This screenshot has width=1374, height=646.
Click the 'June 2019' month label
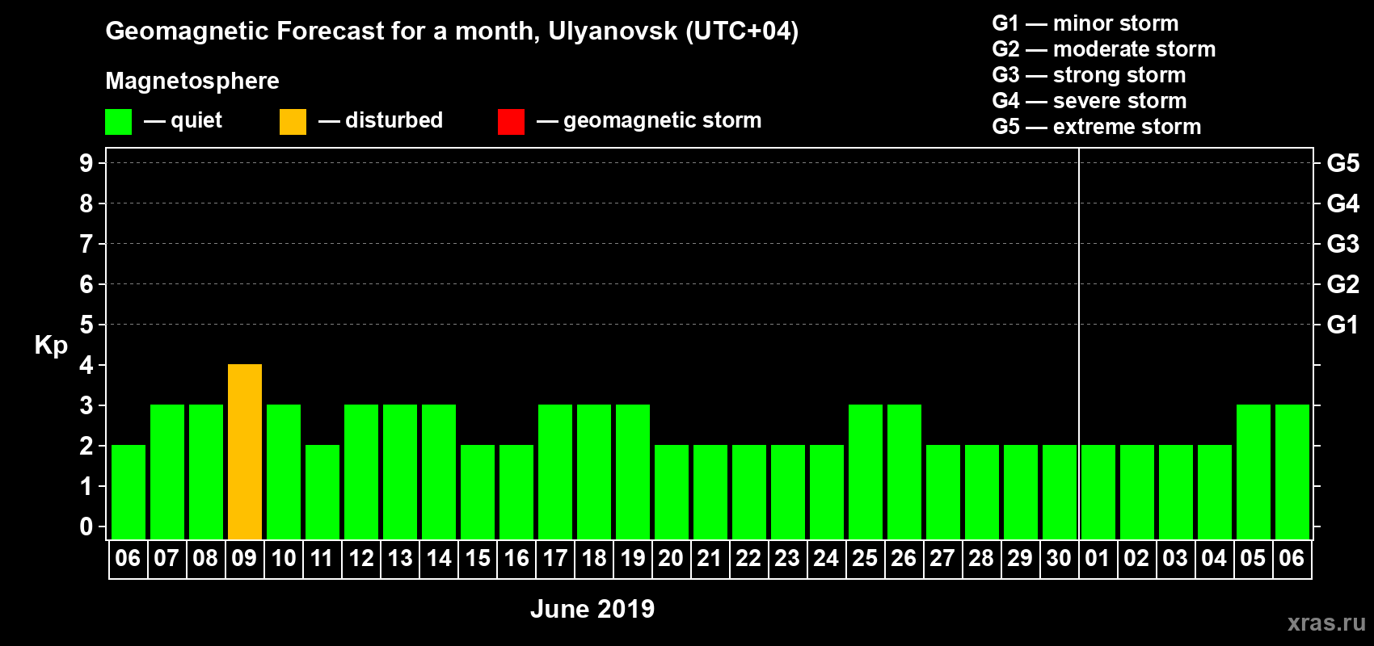pyautogui.click(x=592, y=609)
